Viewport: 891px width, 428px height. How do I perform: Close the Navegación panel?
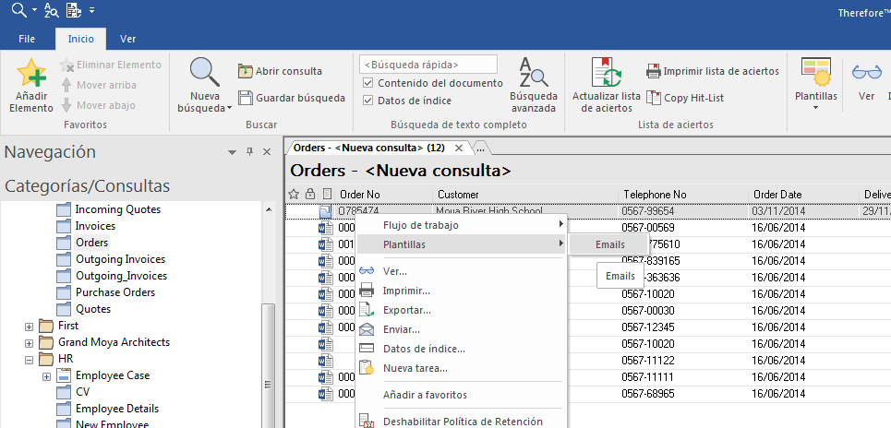[x=267, y=152]
